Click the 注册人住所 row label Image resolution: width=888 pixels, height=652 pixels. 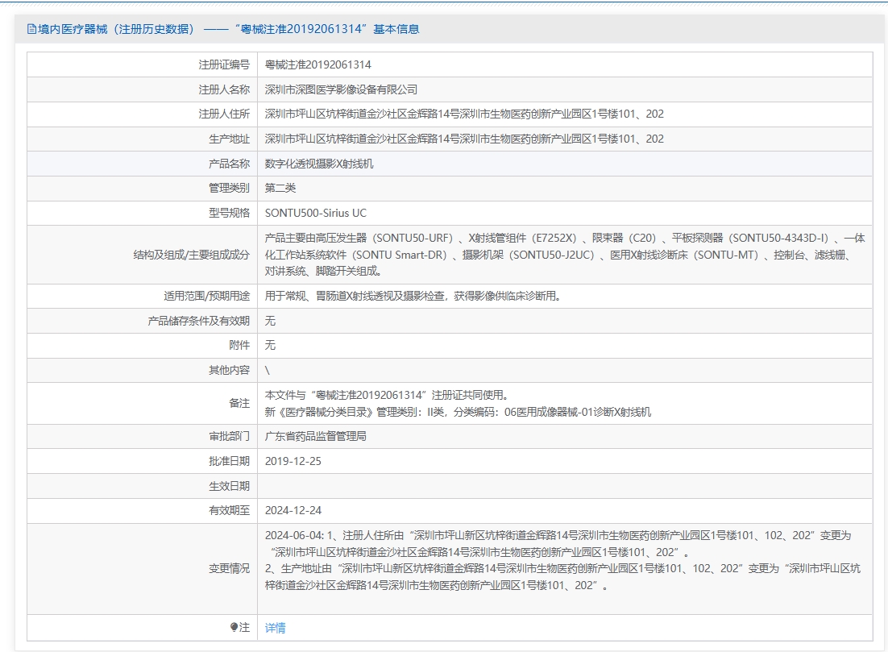[x=224, y=114]
